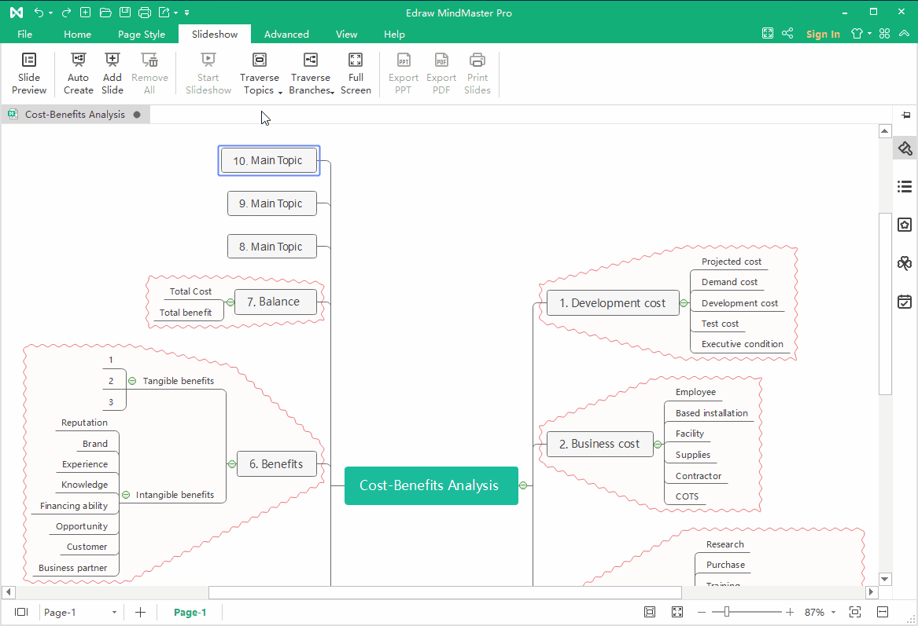Open Slide Preview panel
Screen dimensions: 918x626
(x=29, y=73)
